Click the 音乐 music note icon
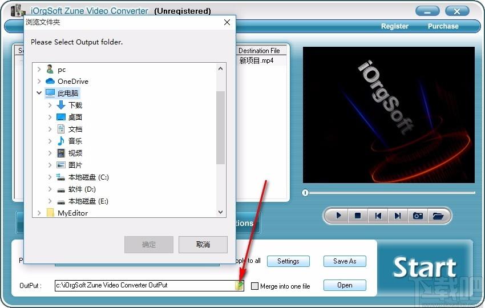 coord(61,141)
